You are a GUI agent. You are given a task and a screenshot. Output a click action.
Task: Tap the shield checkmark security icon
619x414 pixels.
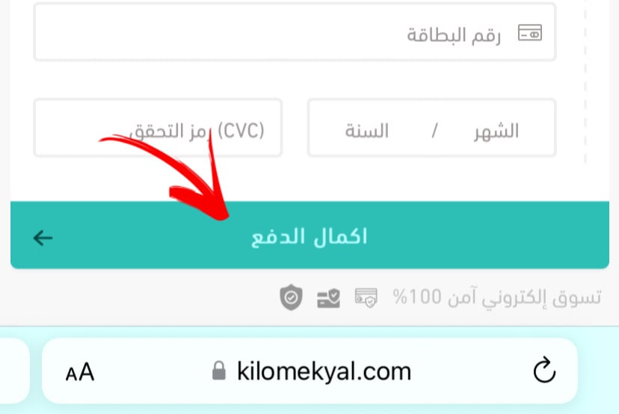point(291,297)
